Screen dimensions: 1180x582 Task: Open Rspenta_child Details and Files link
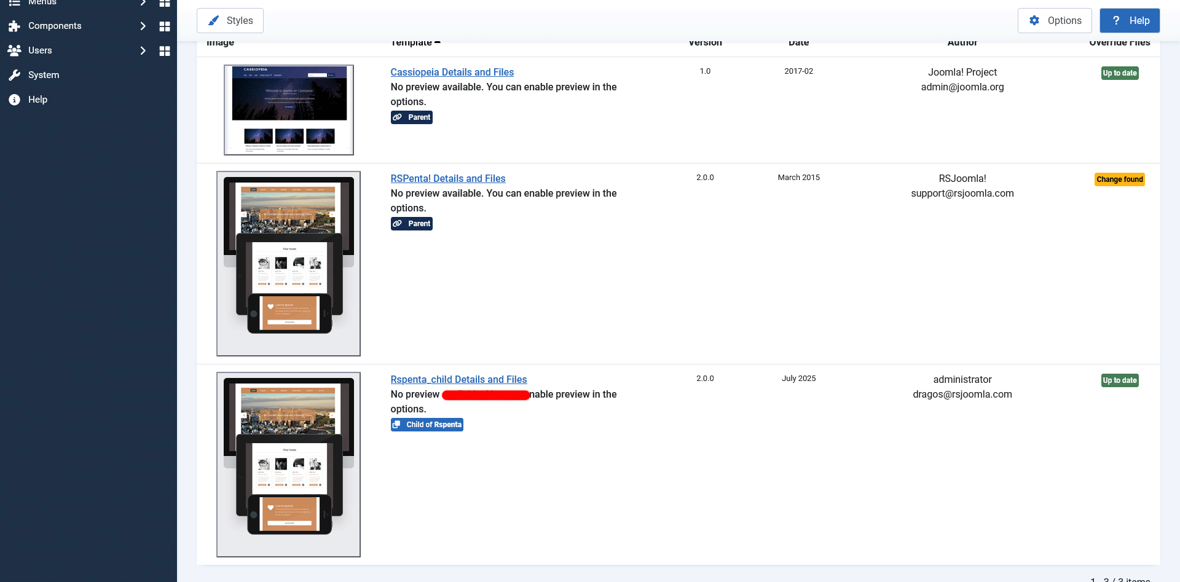pyautogui.click(x=458, y=379)
